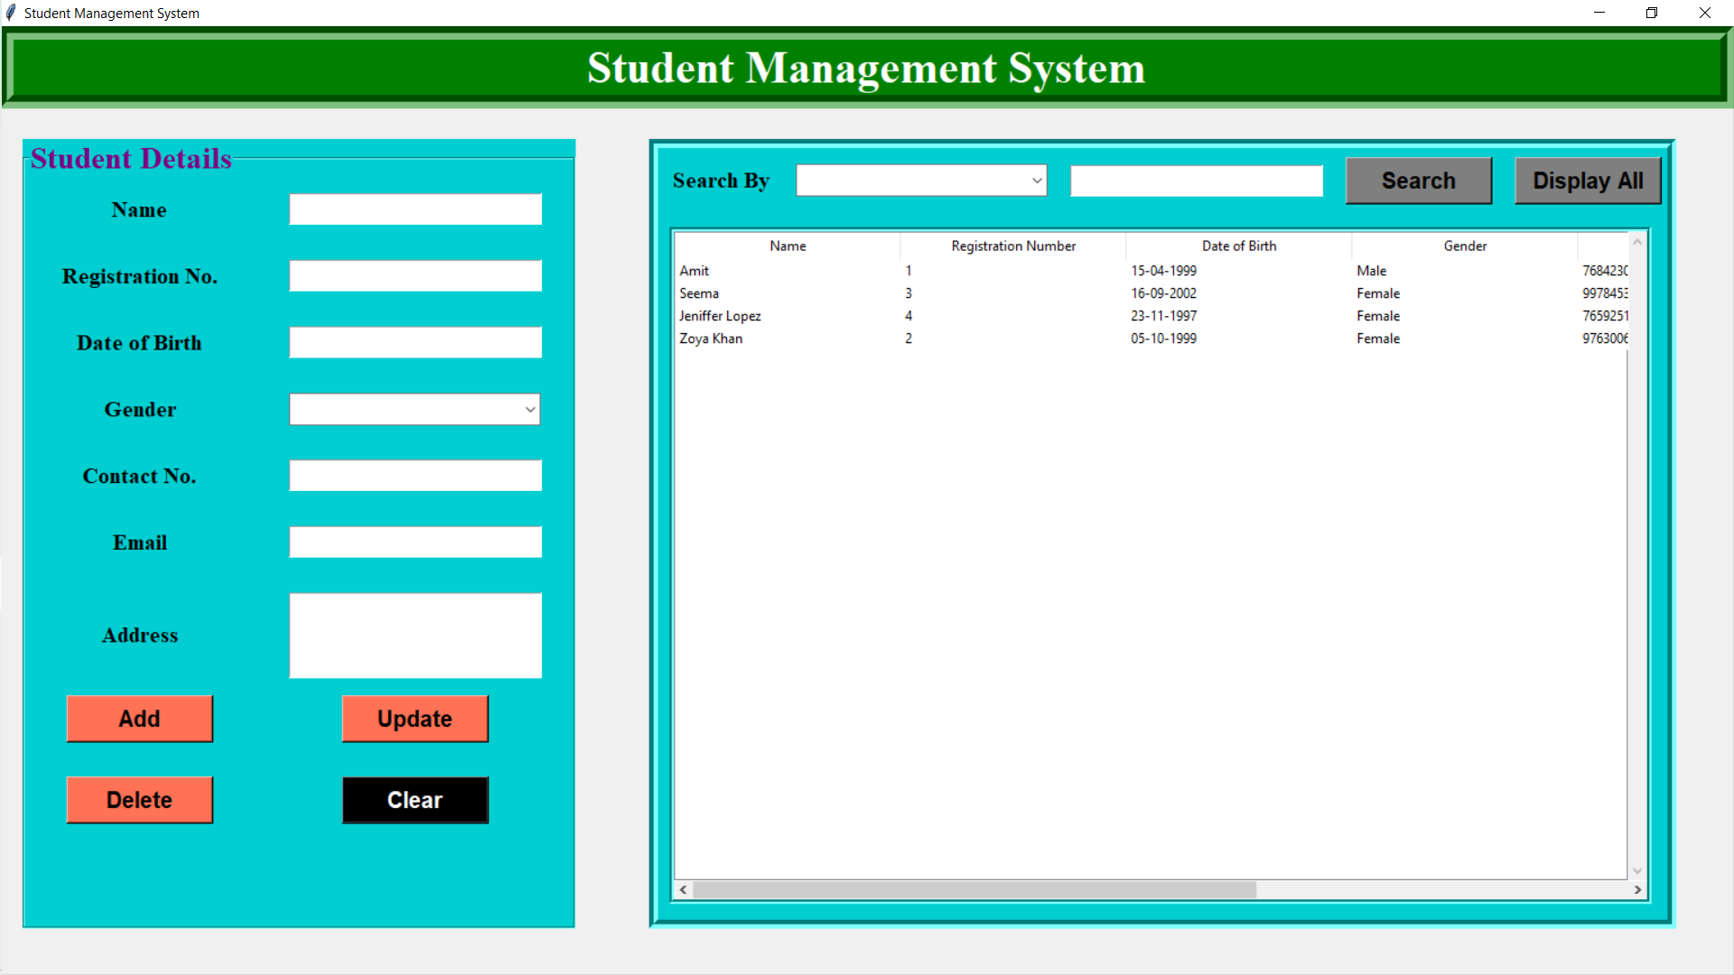The image size is (1734, 975).
Task: Click the Add button
Action: [139, 719]
